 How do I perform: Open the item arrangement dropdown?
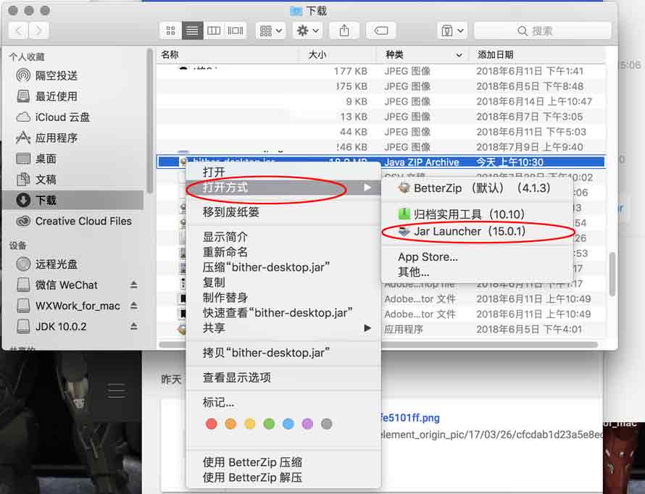(x=270, y=30)
